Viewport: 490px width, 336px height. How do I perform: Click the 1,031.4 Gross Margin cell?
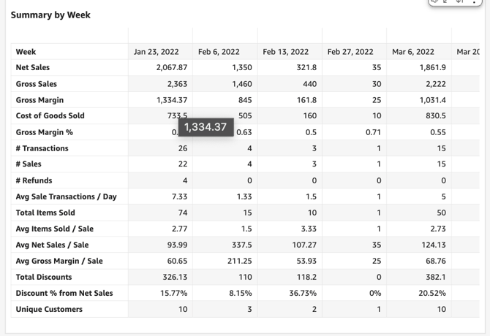pos(432,100)
